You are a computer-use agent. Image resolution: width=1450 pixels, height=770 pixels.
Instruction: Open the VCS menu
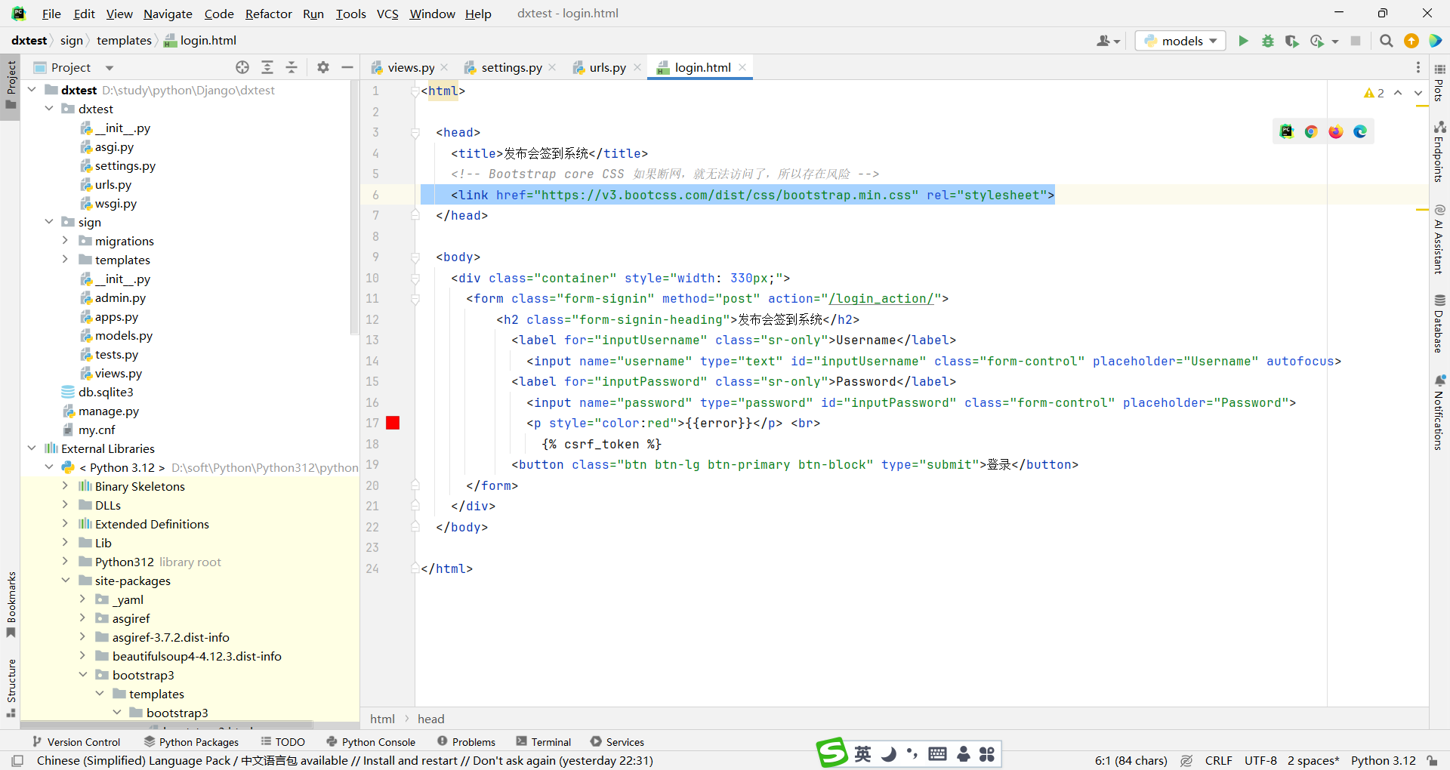pos(387,14)
